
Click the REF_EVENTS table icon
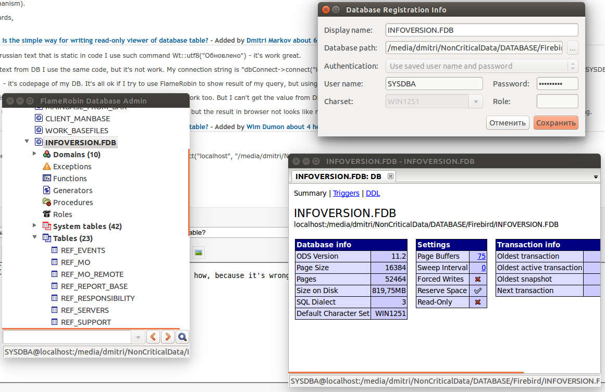(54, 250)
